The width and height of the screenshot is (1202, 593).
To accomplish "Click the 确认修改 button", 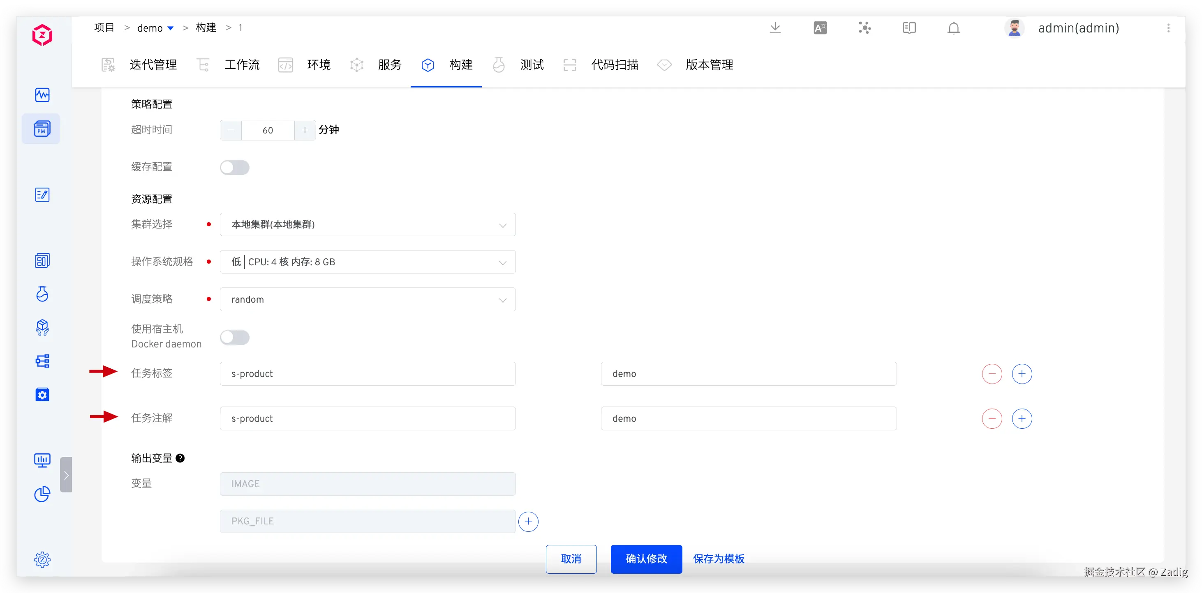I will [646, 559].
